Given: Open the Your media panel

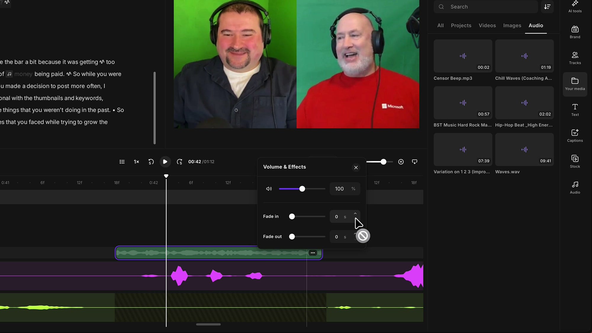Looking at the screenshot, I should (575, 84).
